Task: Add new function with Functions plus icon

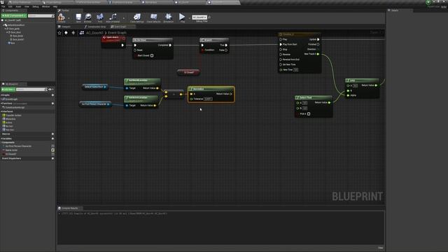Action: click(x=52, y=104)
